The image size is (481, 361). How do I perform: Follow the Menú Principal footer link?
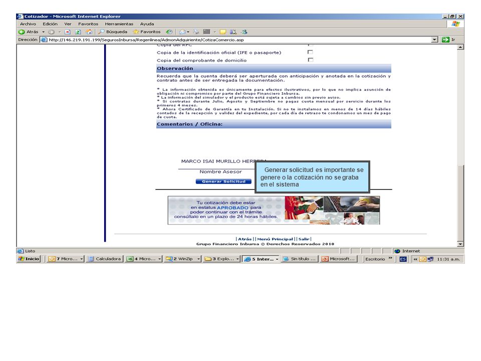point(275,239)
